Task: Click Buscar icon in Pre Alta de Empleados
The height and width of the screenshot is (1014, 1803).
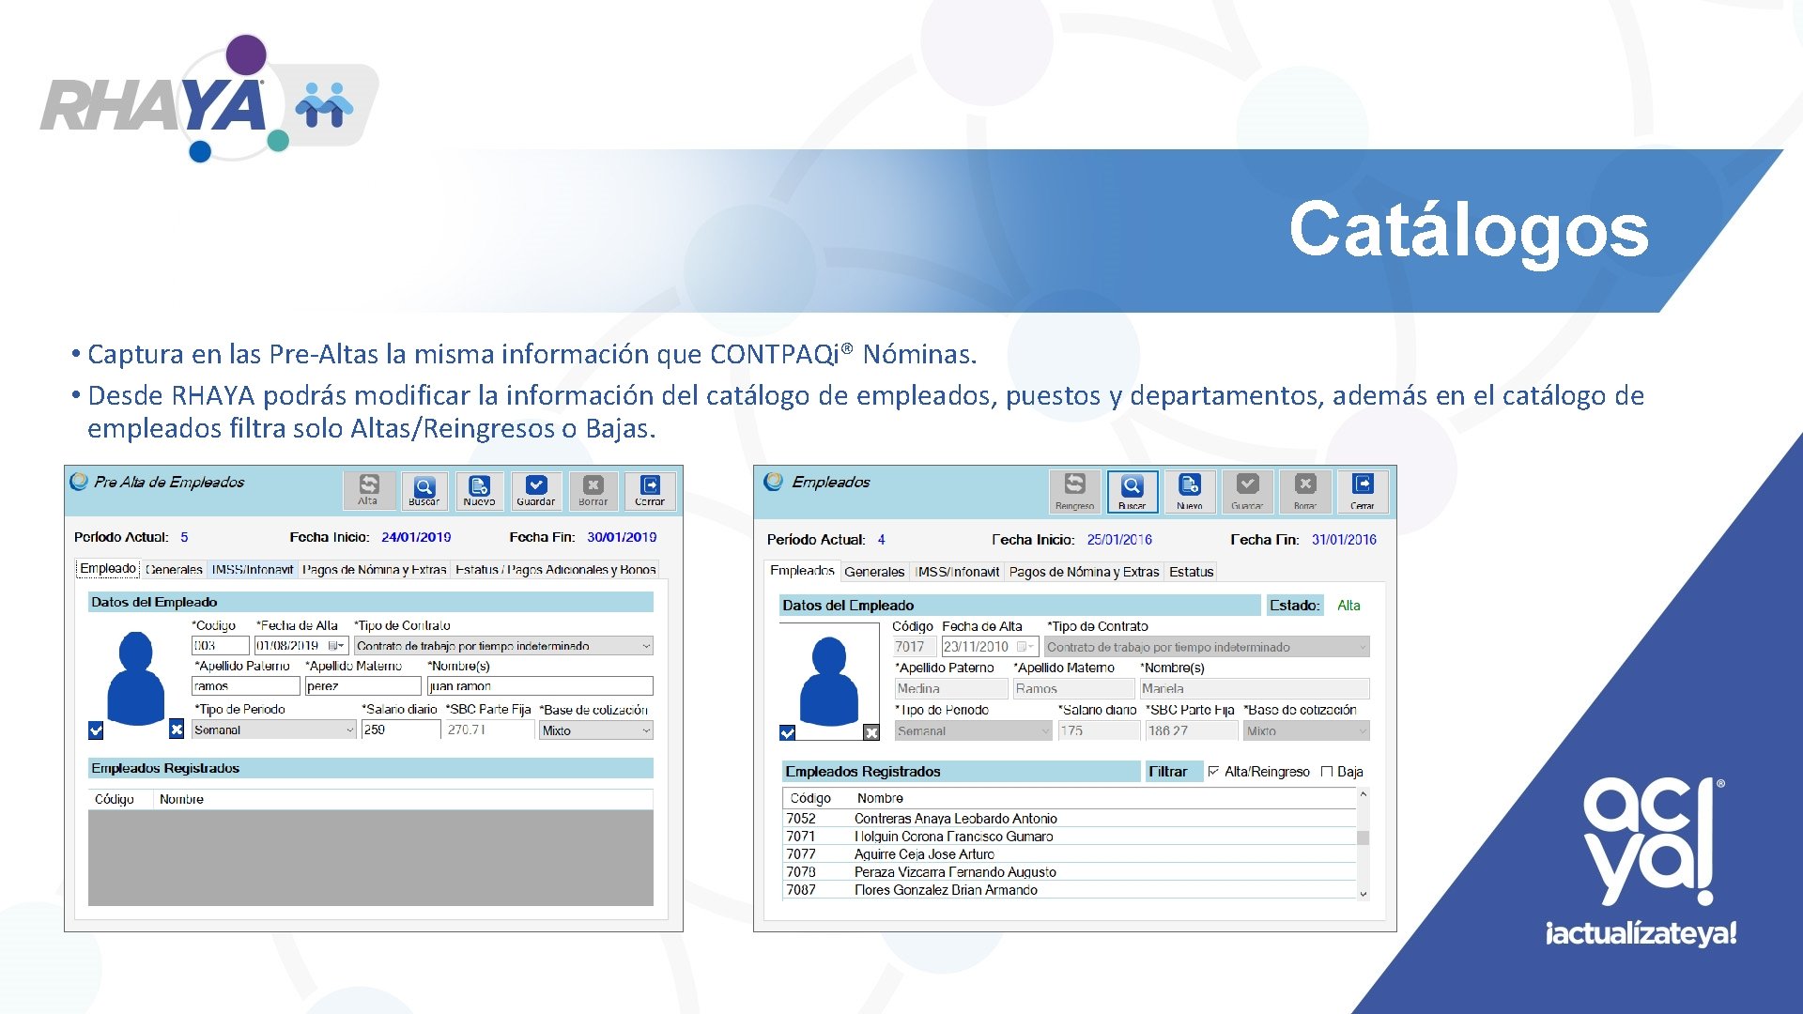Action: pos(424,490)
